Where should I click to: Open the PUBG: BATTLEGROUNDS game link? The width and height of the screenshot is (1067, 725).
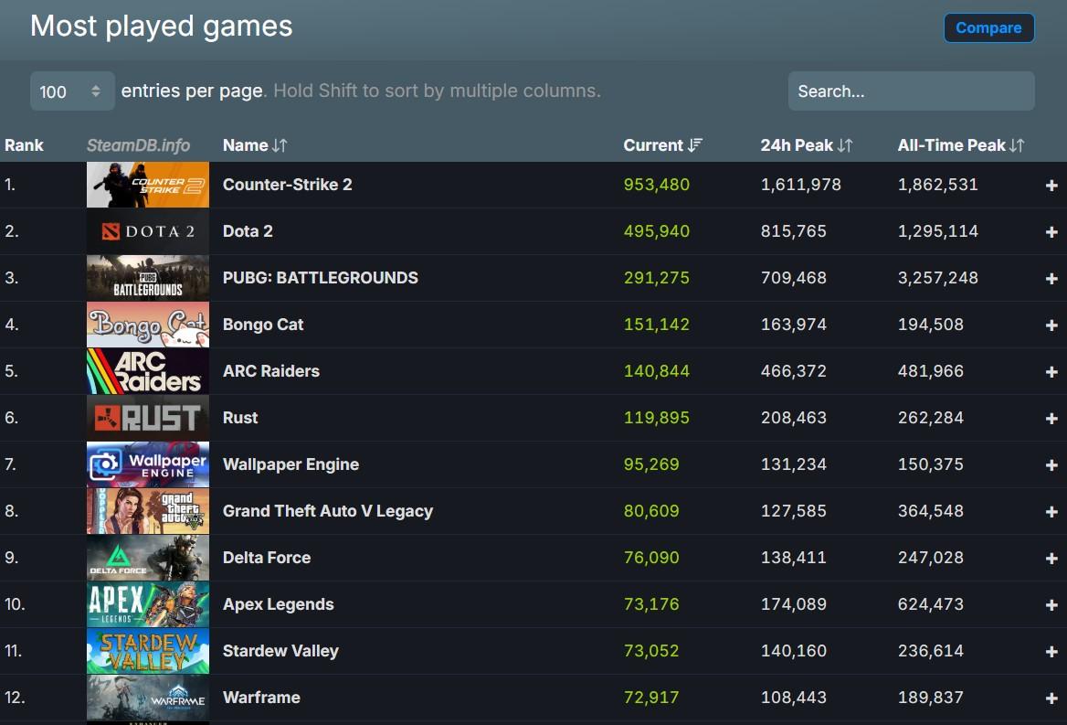pyautogui.click(x=320, y=278)
